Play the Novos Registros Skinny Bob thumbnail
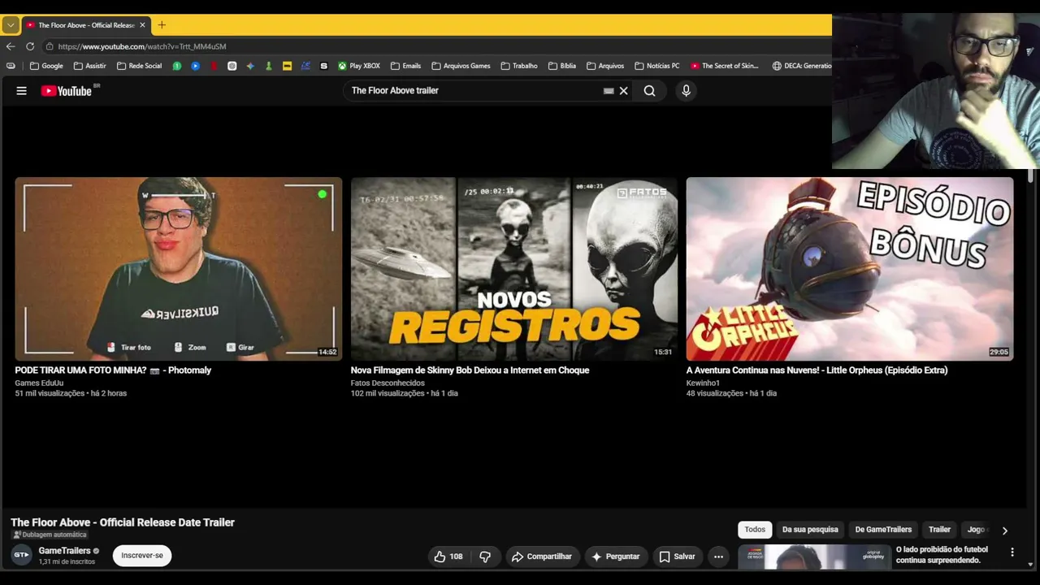The image size is (1040, 585). click(x=514, y=269)
